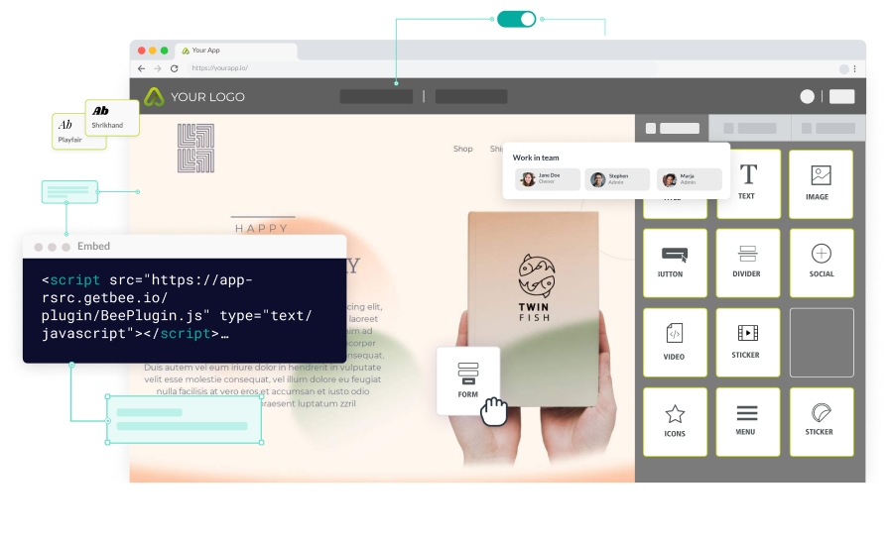Click the green logo icon beside YOUR LOGO
890x537 pixels.
[154, 97]
